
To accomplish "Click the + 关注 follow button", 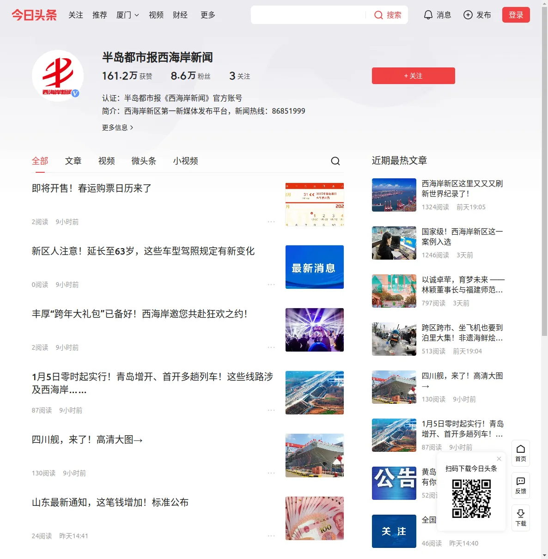I will 414,76.
